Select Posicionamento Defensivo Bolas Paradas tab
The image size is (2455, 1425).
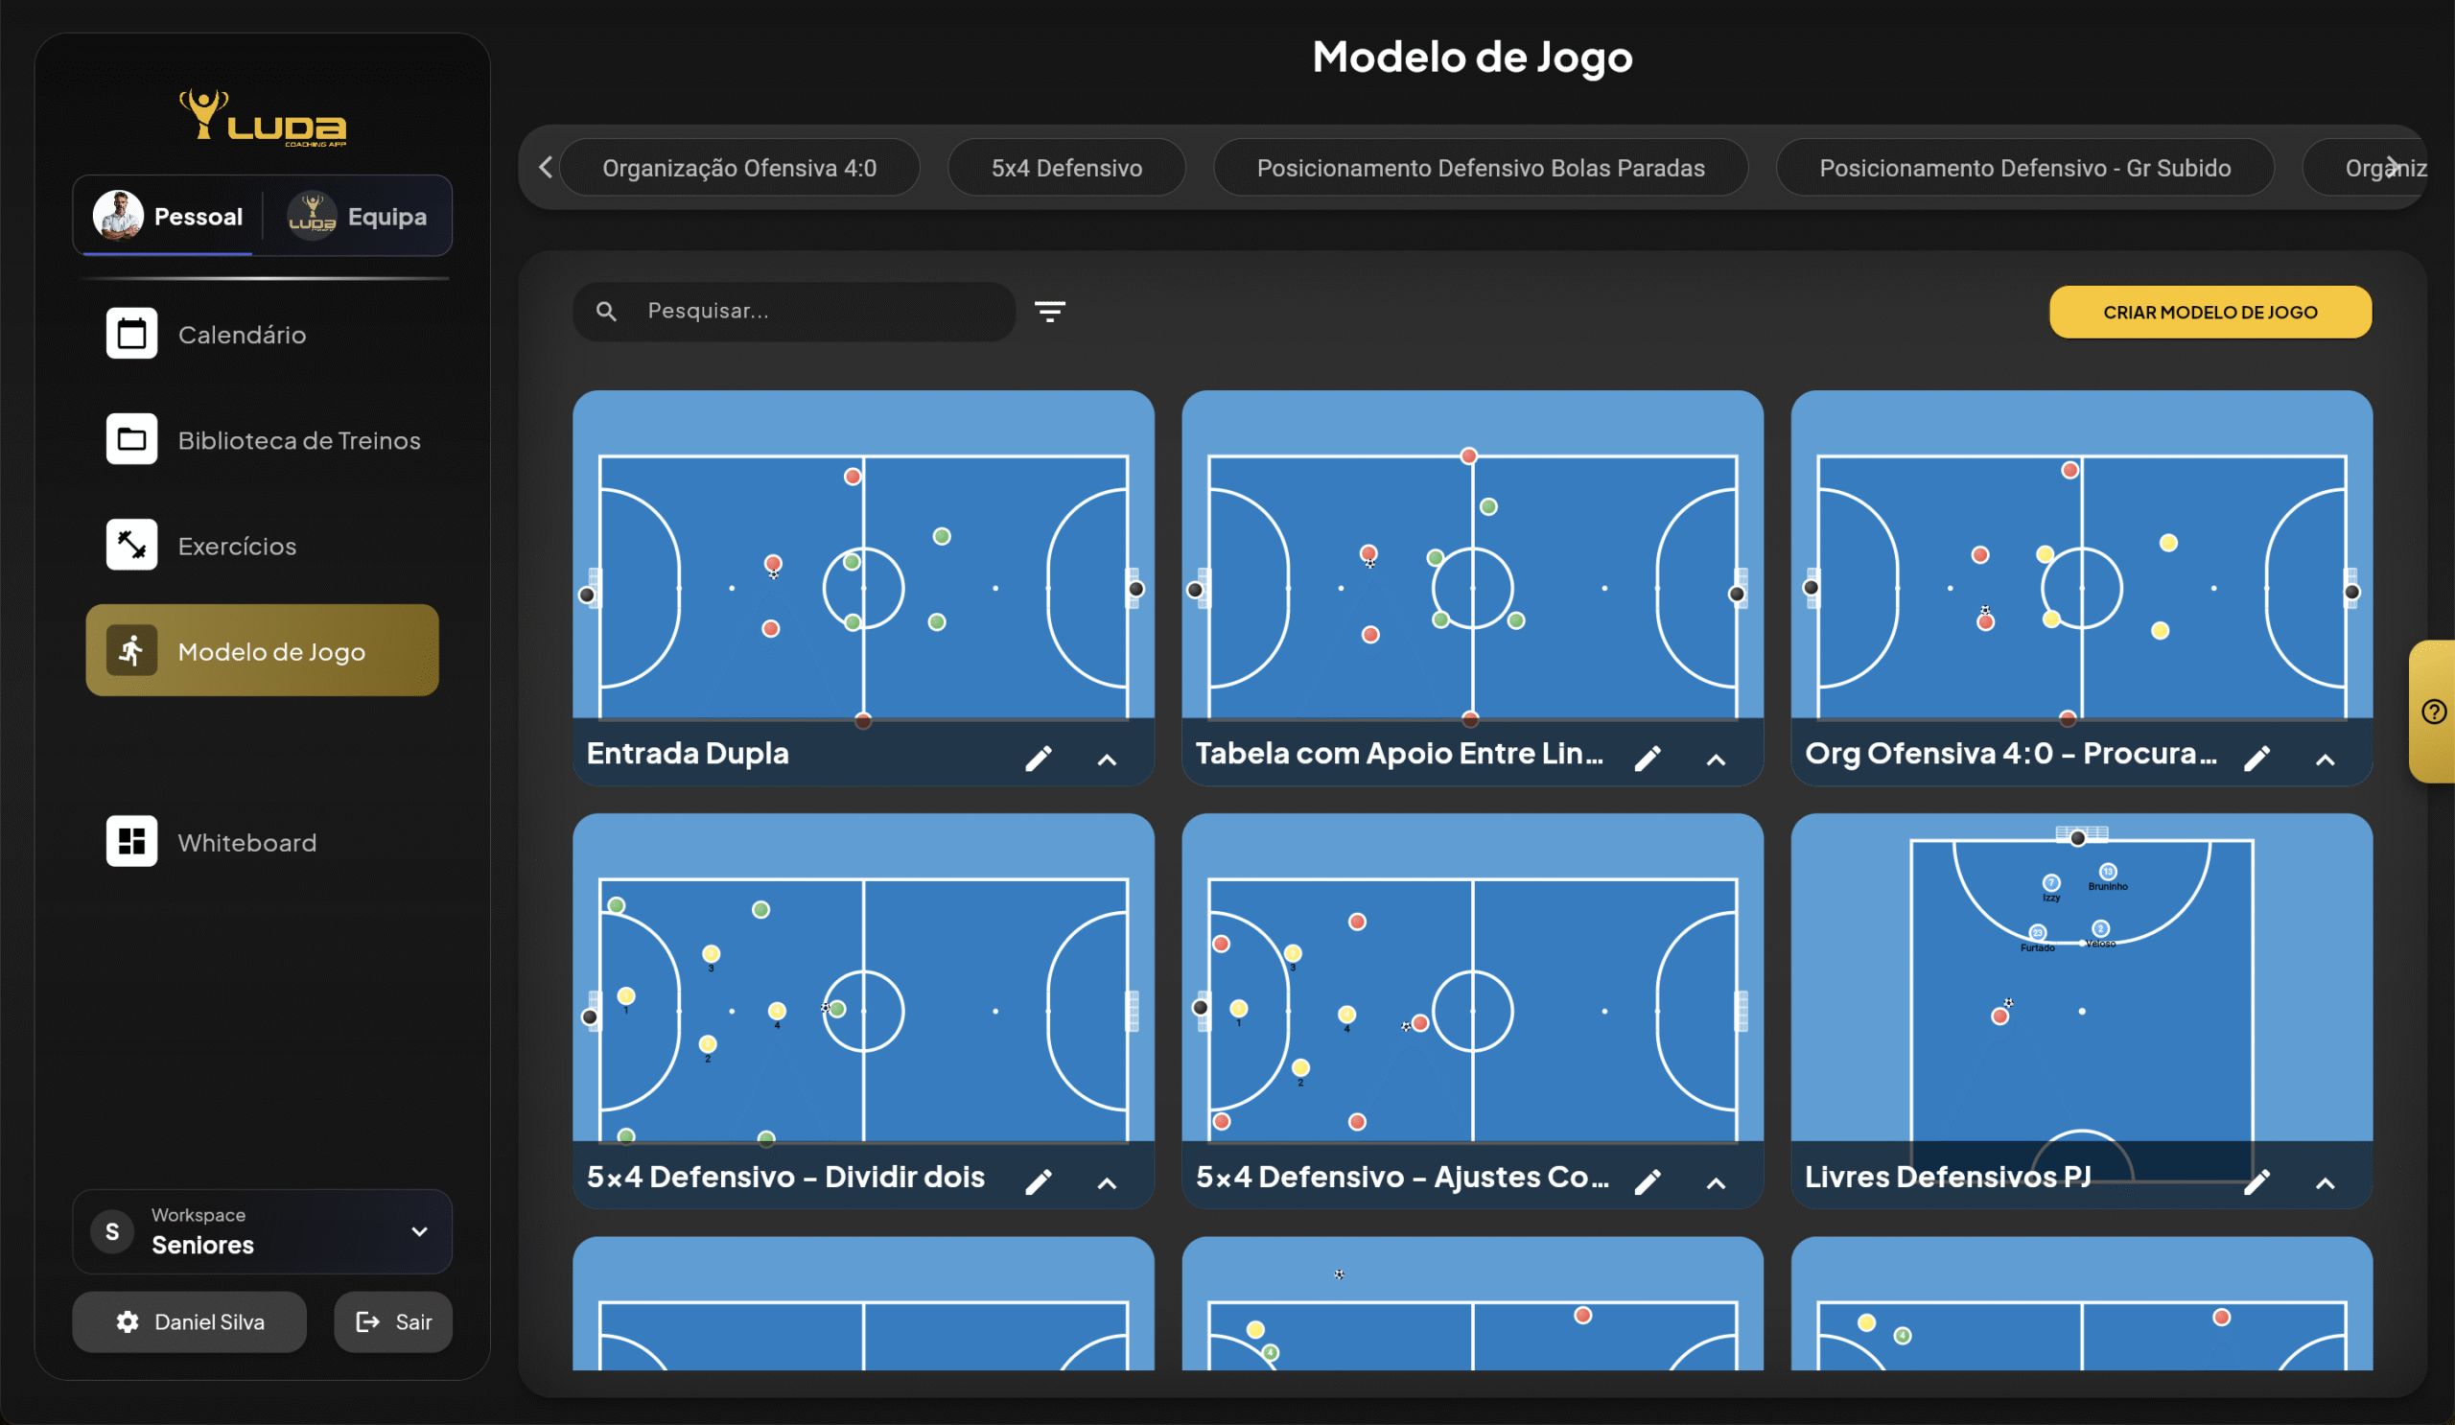(1480, 168)
